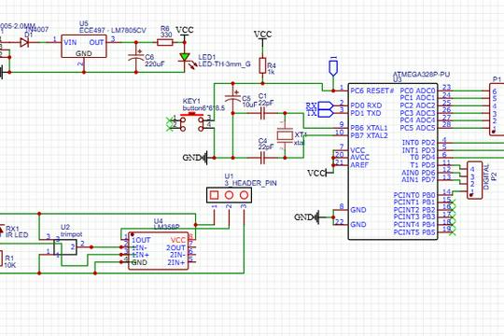Select the C4 22pF capacitor symbol
The image size is (504, 336).
pyautogui.click(x=262, y=158)
